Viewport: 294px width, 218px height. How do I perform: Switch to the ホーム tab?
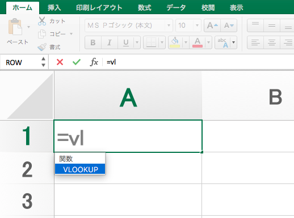click(23, 8)
